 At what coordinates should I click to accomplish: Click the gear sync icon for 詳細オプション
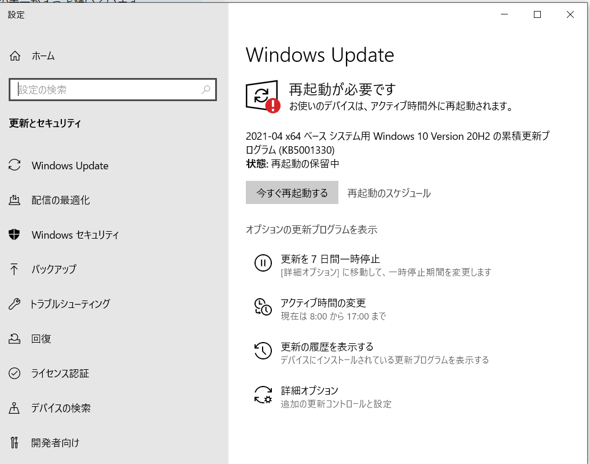click(x=263, y=395)
